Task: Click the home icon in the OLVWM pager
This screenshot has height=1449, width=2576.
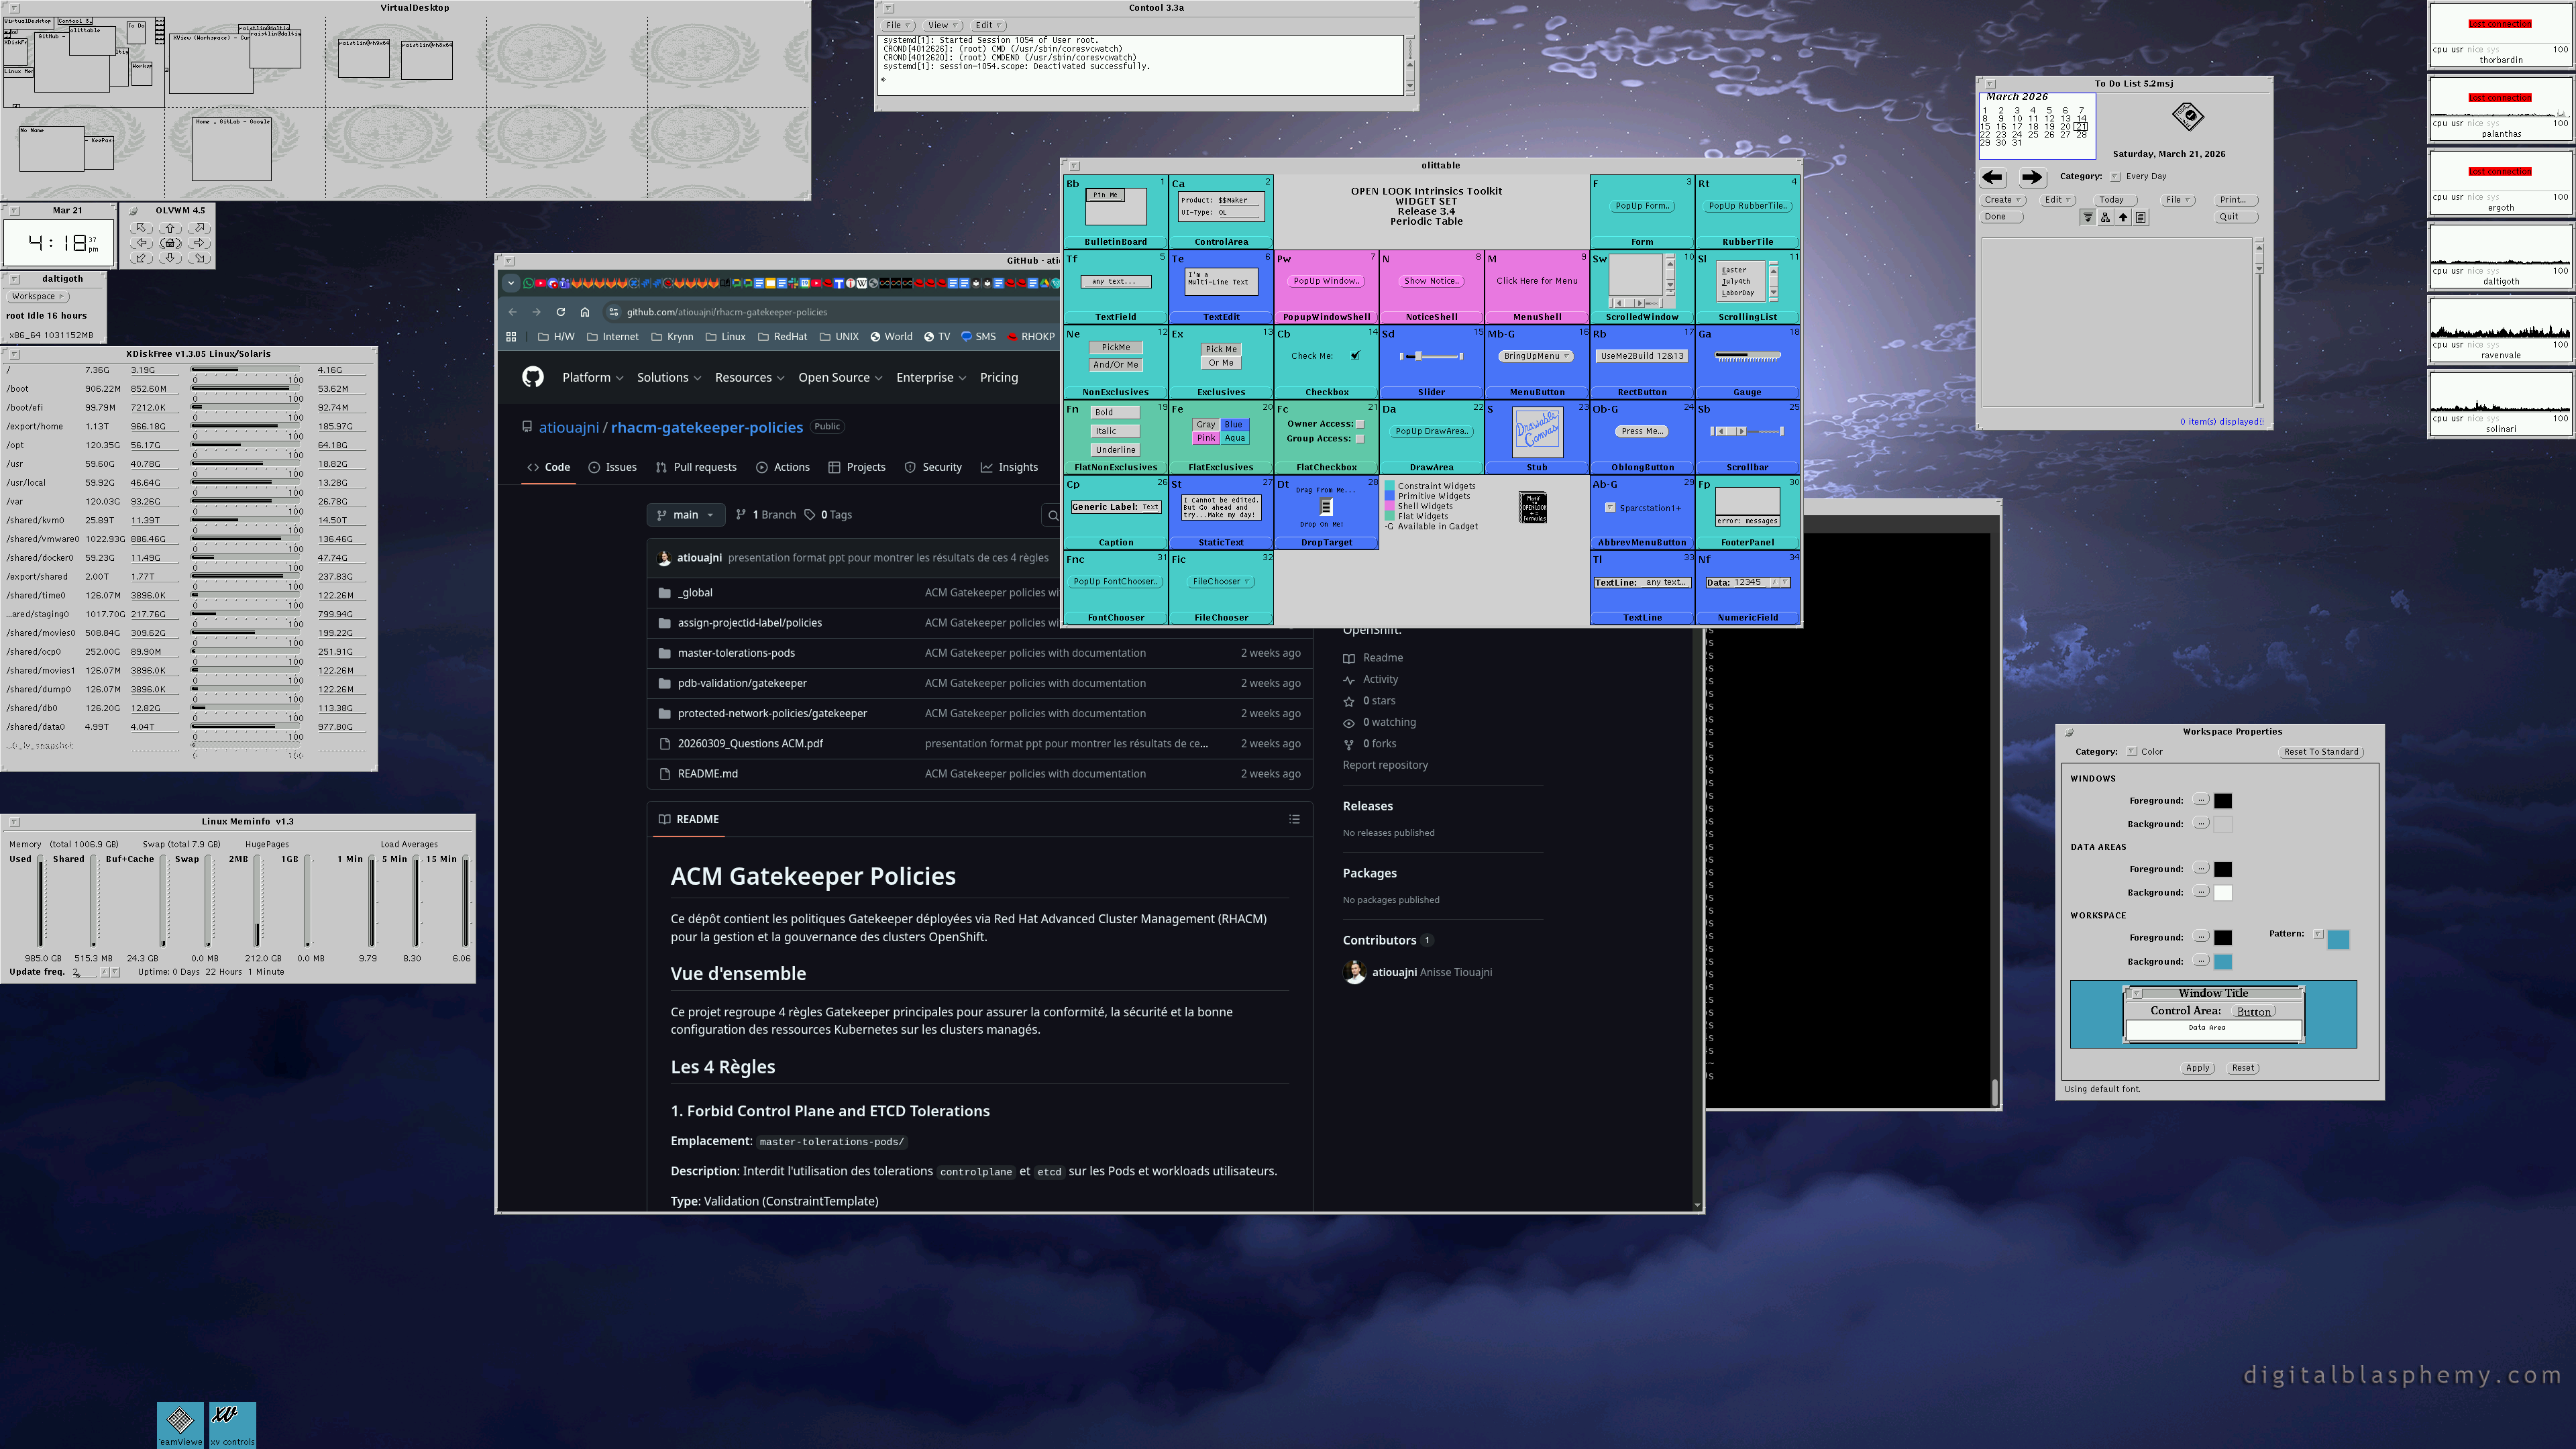Action: pyautogui.click(x=170, y=244)
